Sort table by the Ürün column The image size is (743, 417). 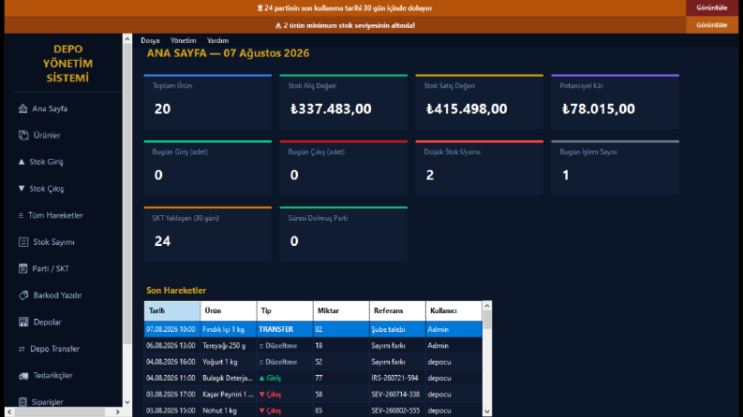[x=229, y=310]
